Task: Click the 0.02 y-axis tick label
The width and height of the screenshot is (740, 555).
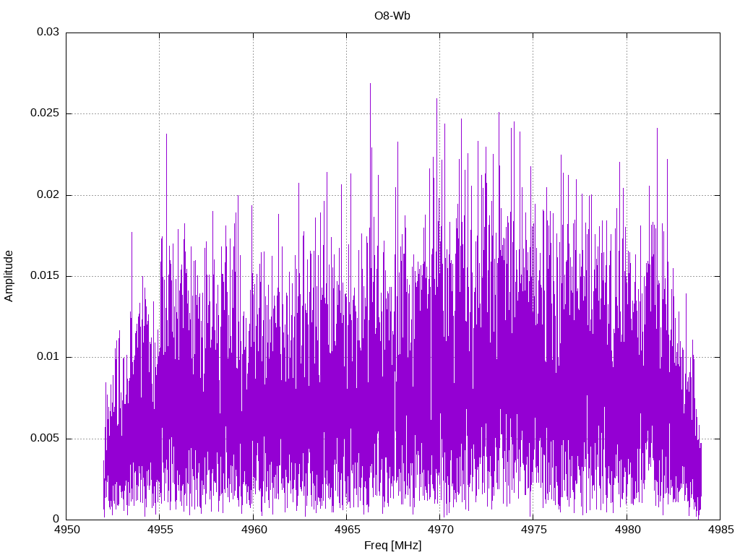Action: [48, 194]
